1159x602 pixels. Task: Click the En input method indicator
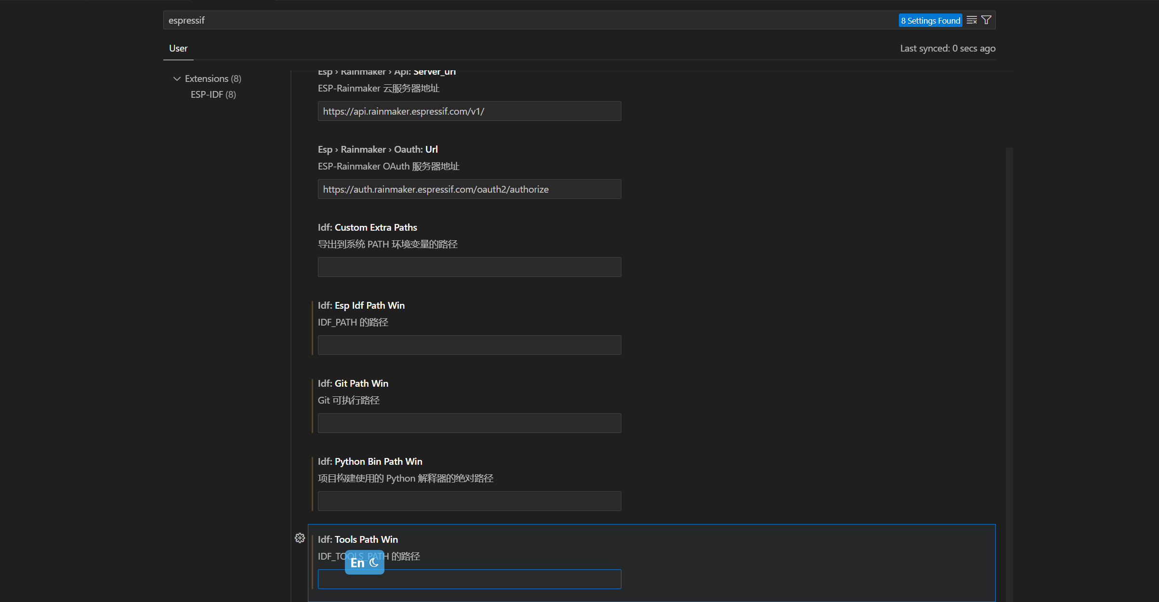pos(357,563)
